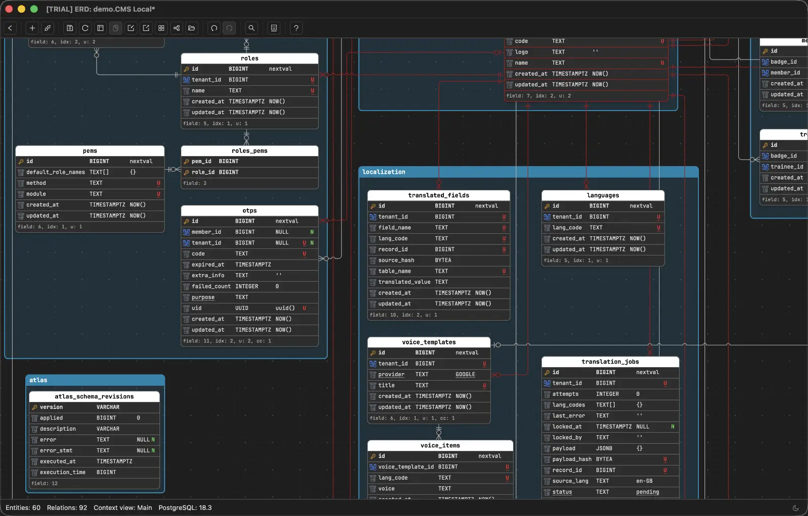Click foreign key icon beside voice_template_id
808x516 pixels.
[373, 467]
